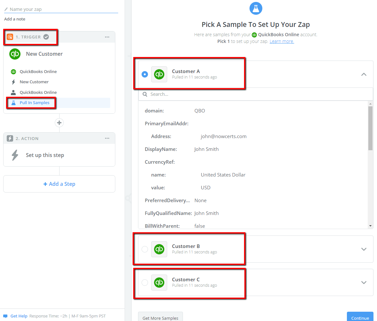Select the Customer B radio button
The height and width of the screenshot is (321, 377).
[x=145, y=249]
